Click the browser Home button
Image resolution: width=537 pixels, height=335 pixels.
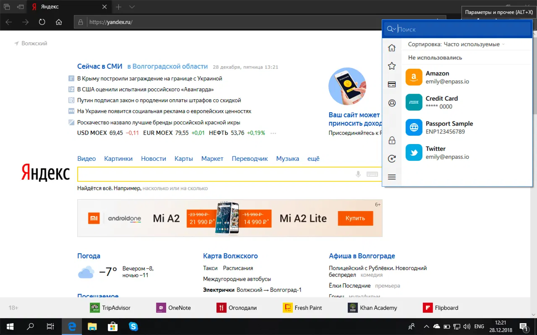pyautogui.click(x=59, y=22)
